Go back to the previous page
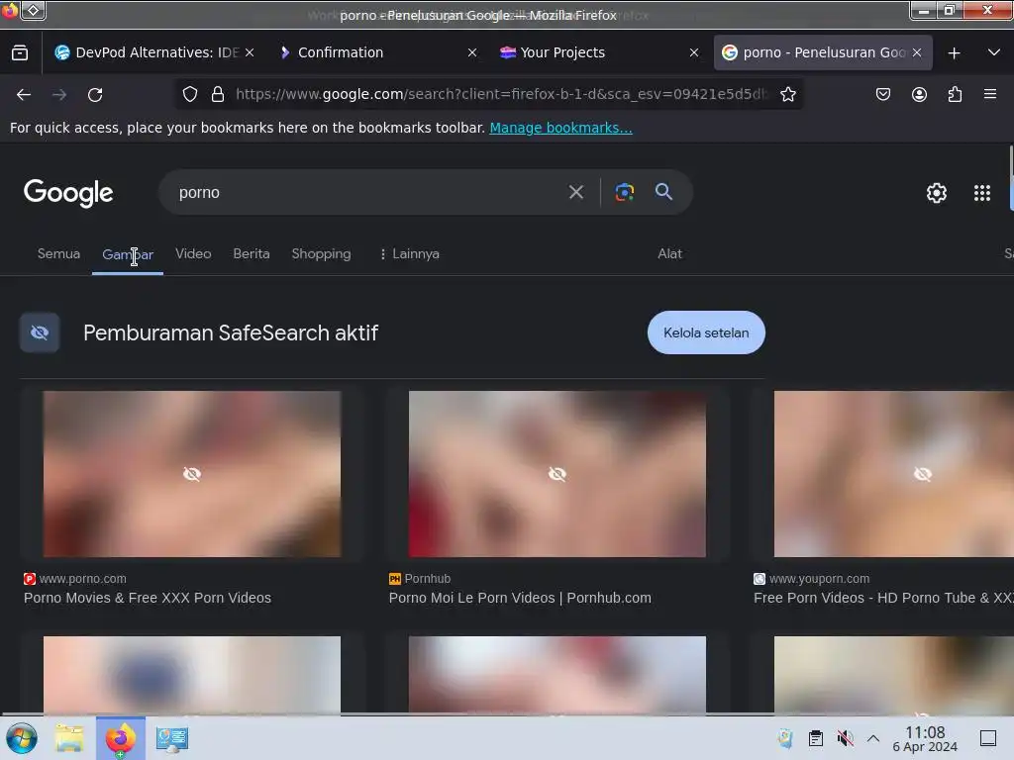 pos(24,94)
